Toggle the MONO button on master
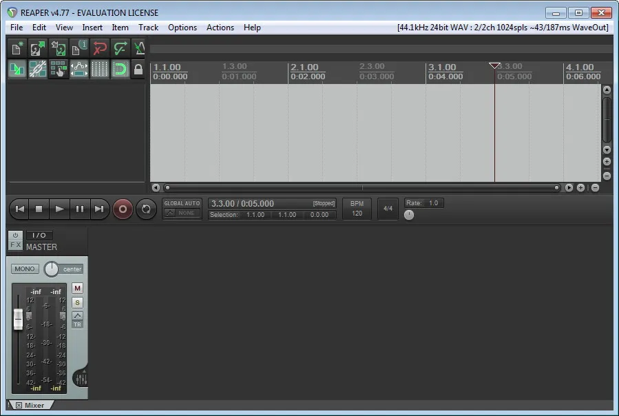 pyautogui.click(x=25, y=269)
